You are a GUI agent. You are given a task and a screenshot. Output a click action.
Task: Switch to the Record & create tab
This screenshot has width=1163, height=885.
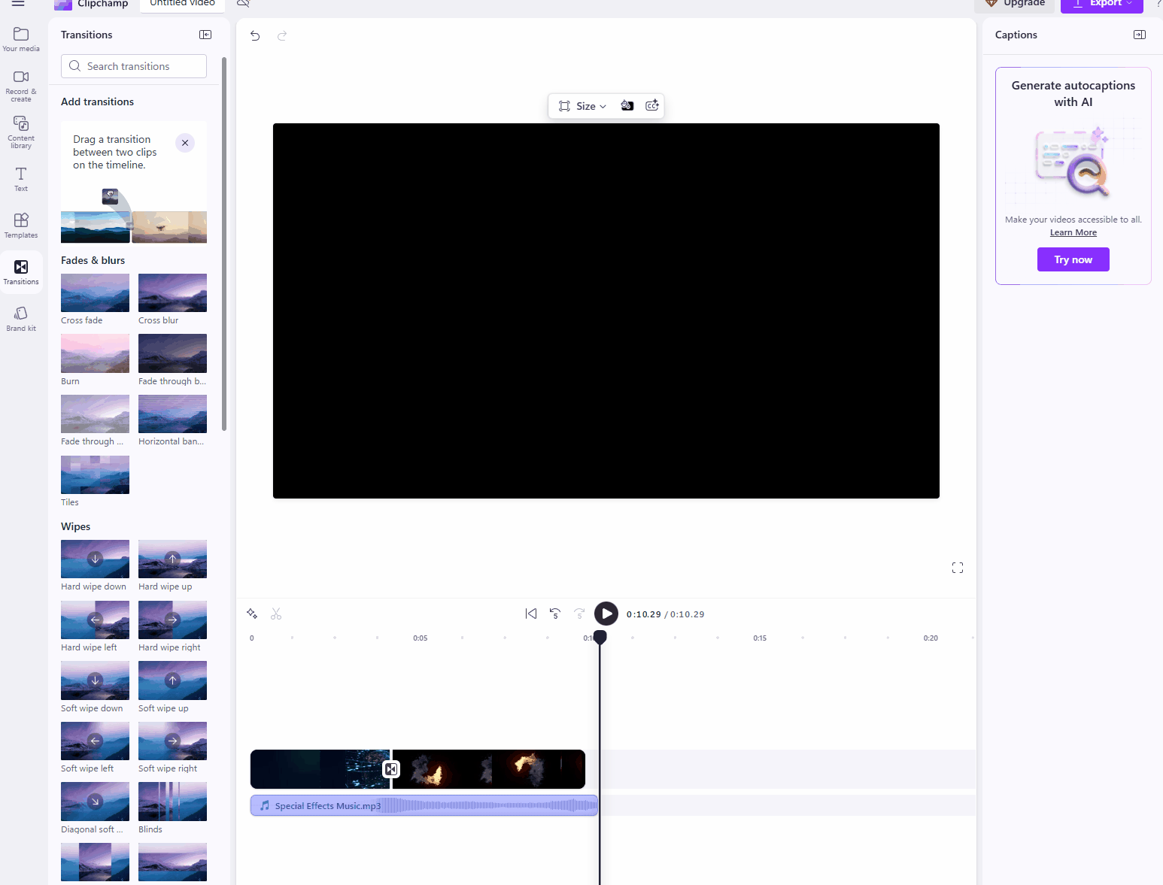pos(20,83)
